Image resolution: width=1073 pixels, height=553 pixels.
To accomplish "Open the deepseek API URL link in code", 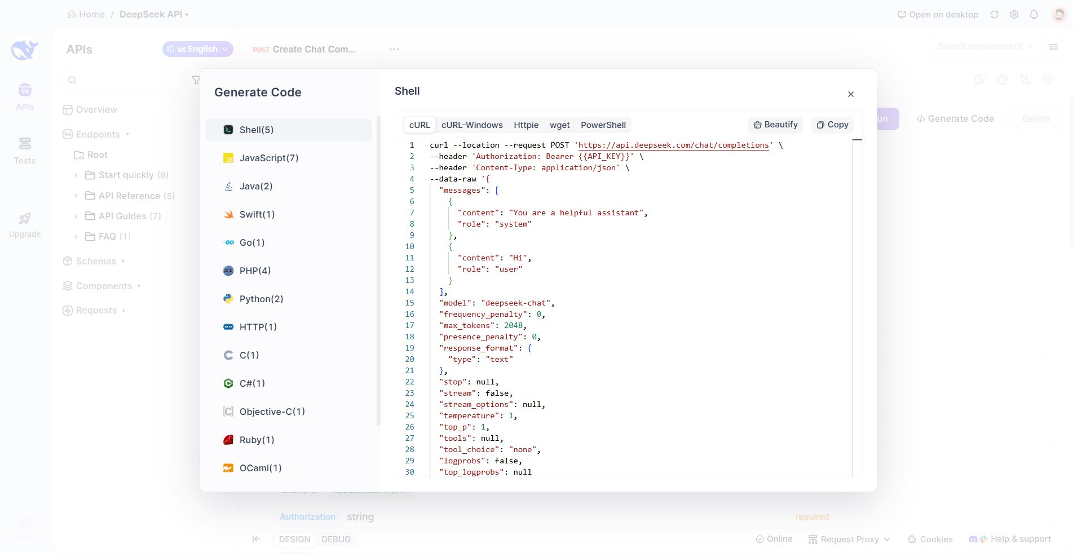I will coord(674,145).
